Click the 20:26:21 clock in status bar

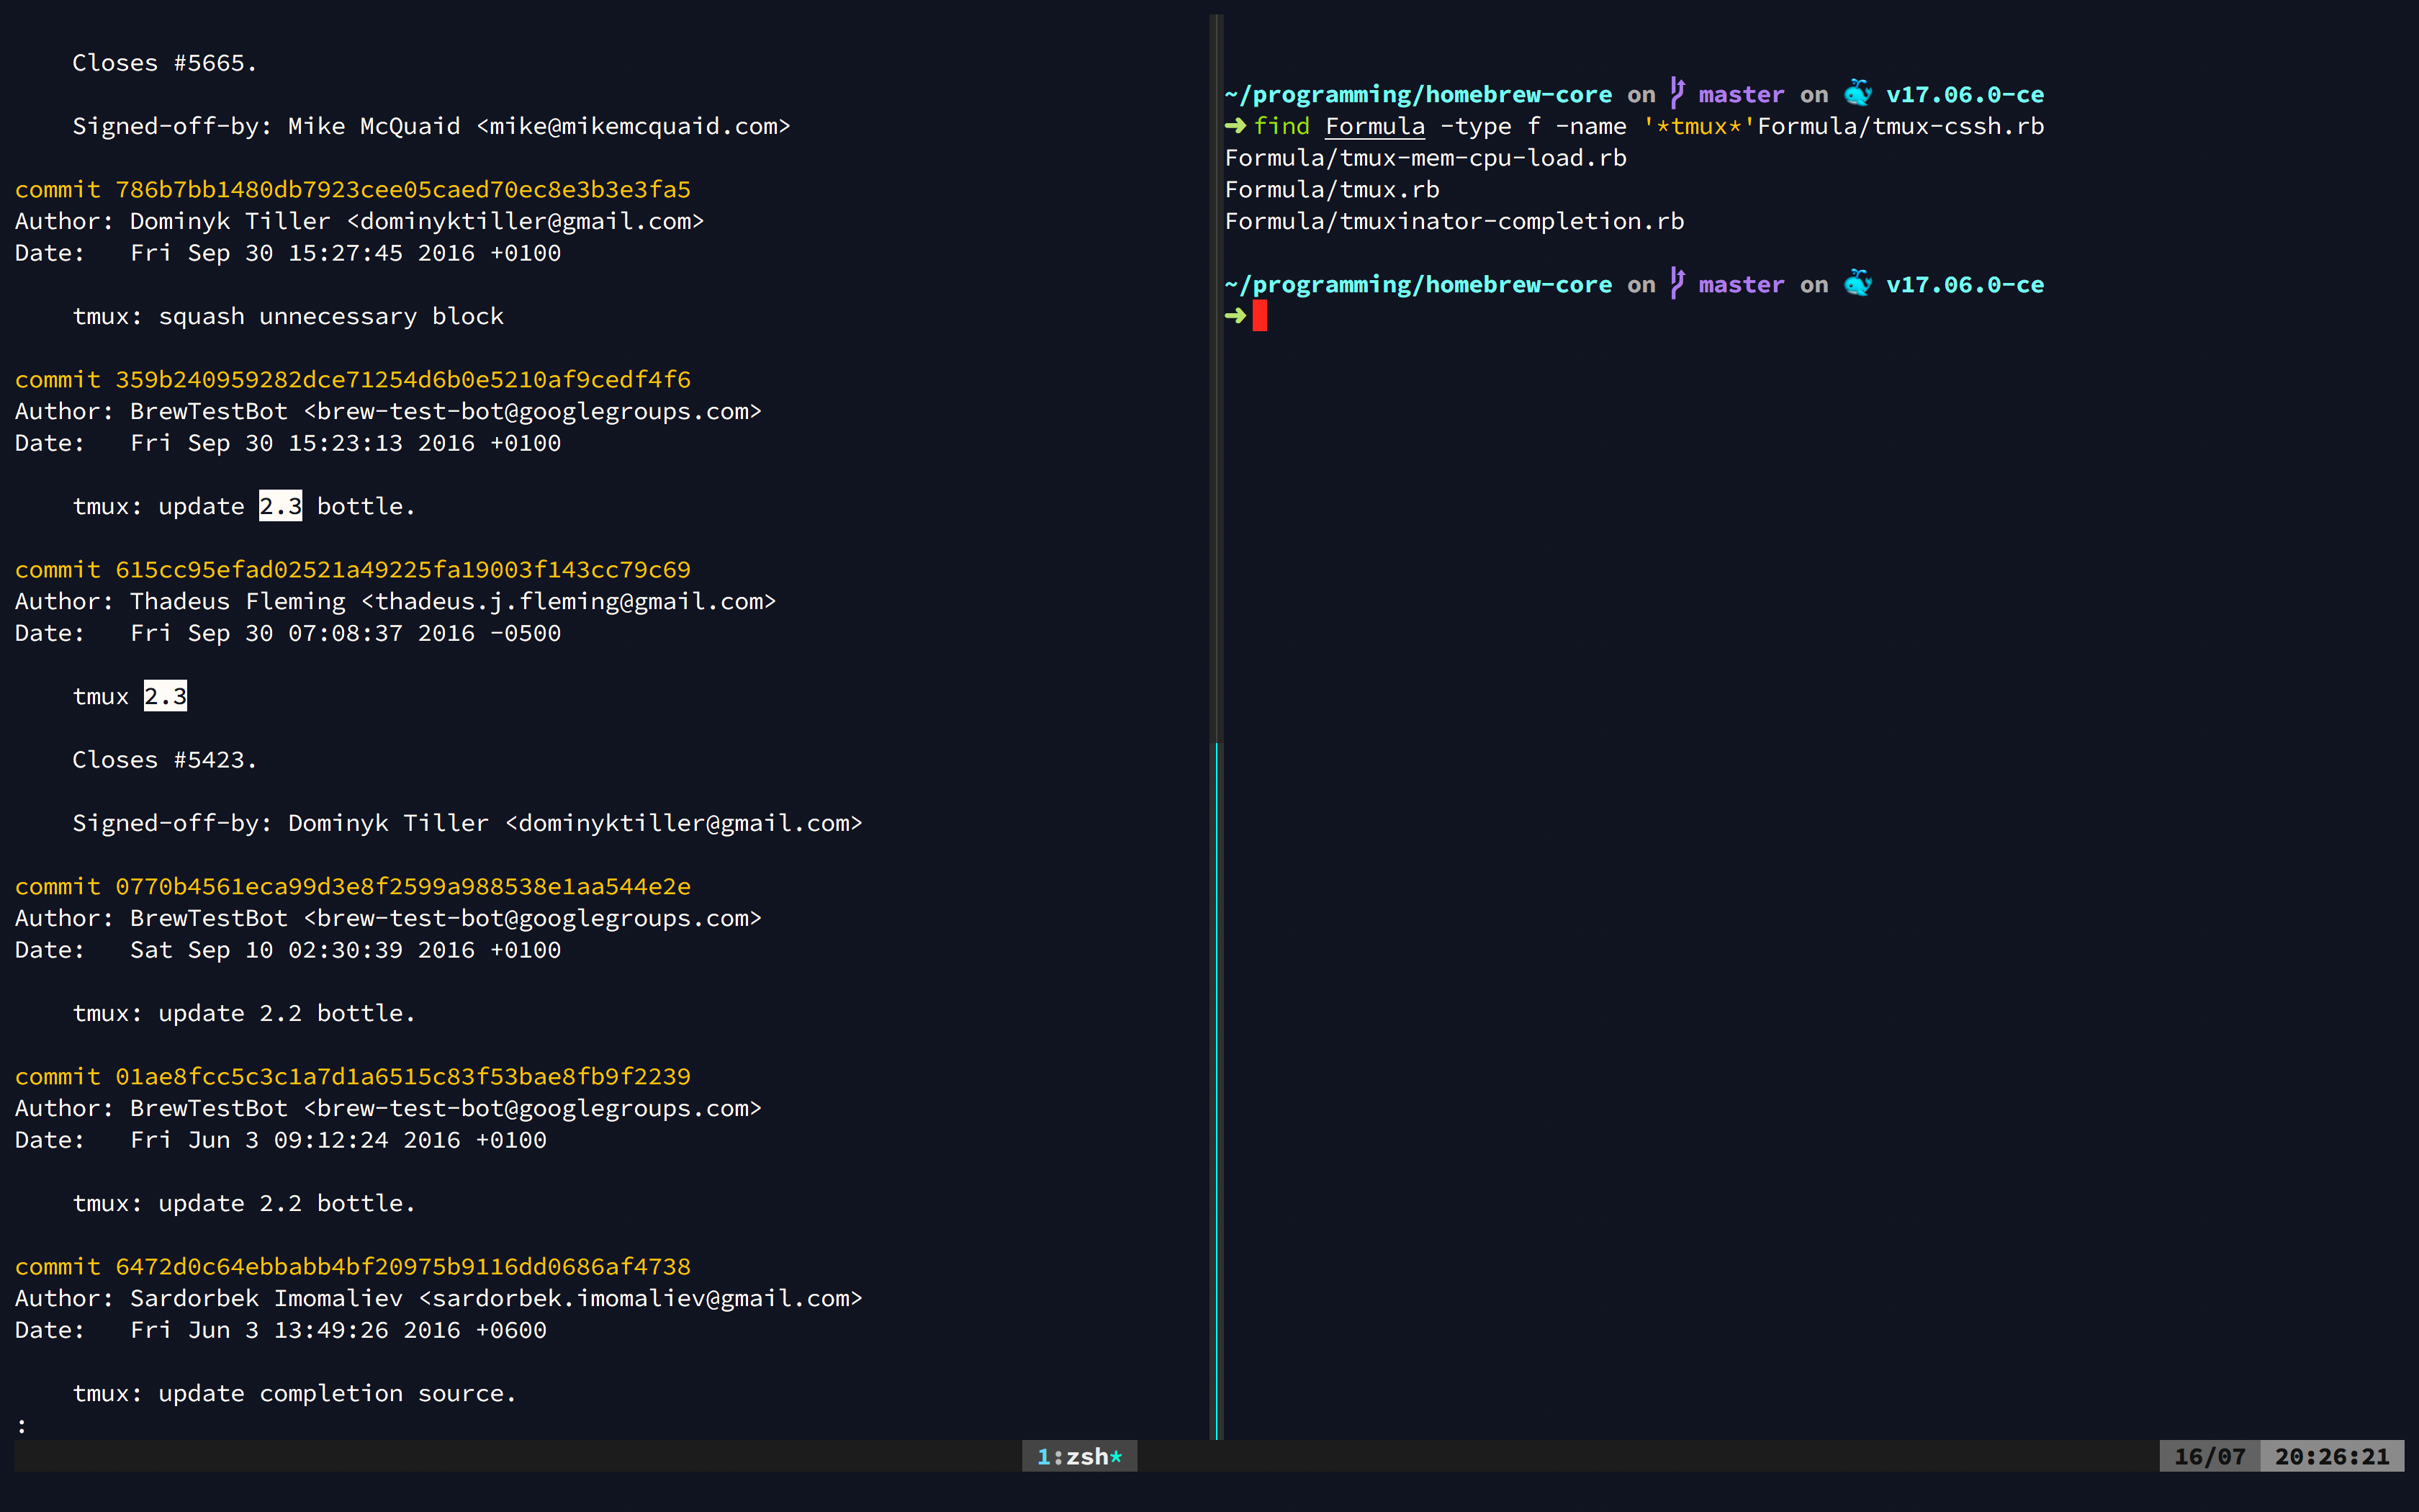(2332, 1456)
